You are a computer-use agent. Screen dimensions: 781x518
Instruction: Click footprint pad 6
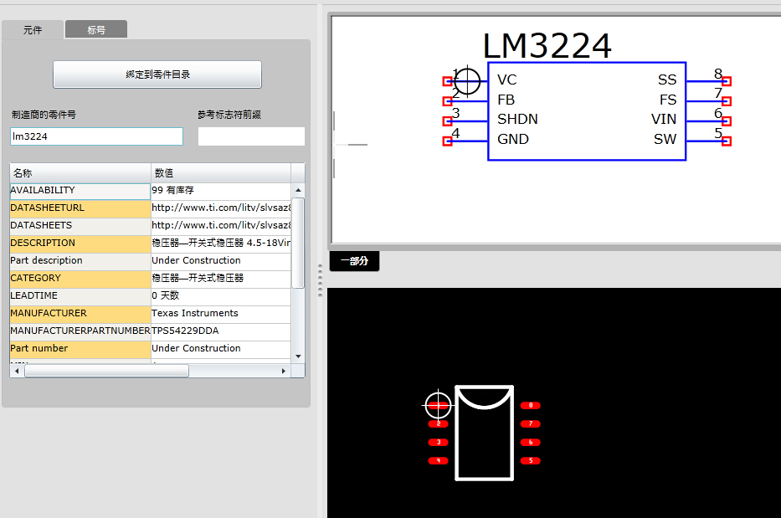(531, 443)
